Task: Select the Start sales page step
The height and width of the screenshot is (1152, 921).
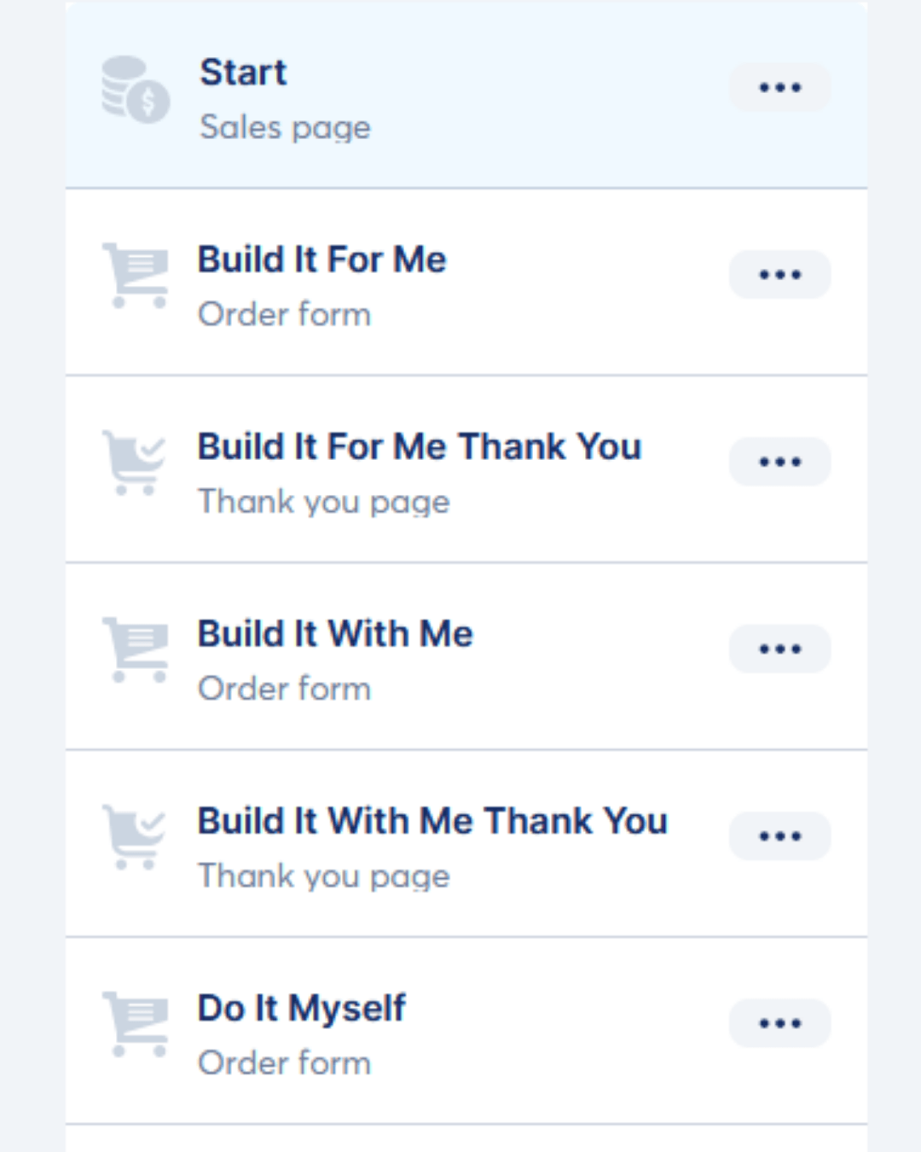Action: [x=243, y=73]
